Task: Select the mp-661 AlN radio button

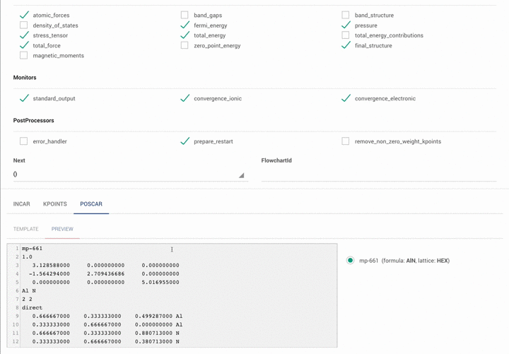Action: click(x=350, y=261)
